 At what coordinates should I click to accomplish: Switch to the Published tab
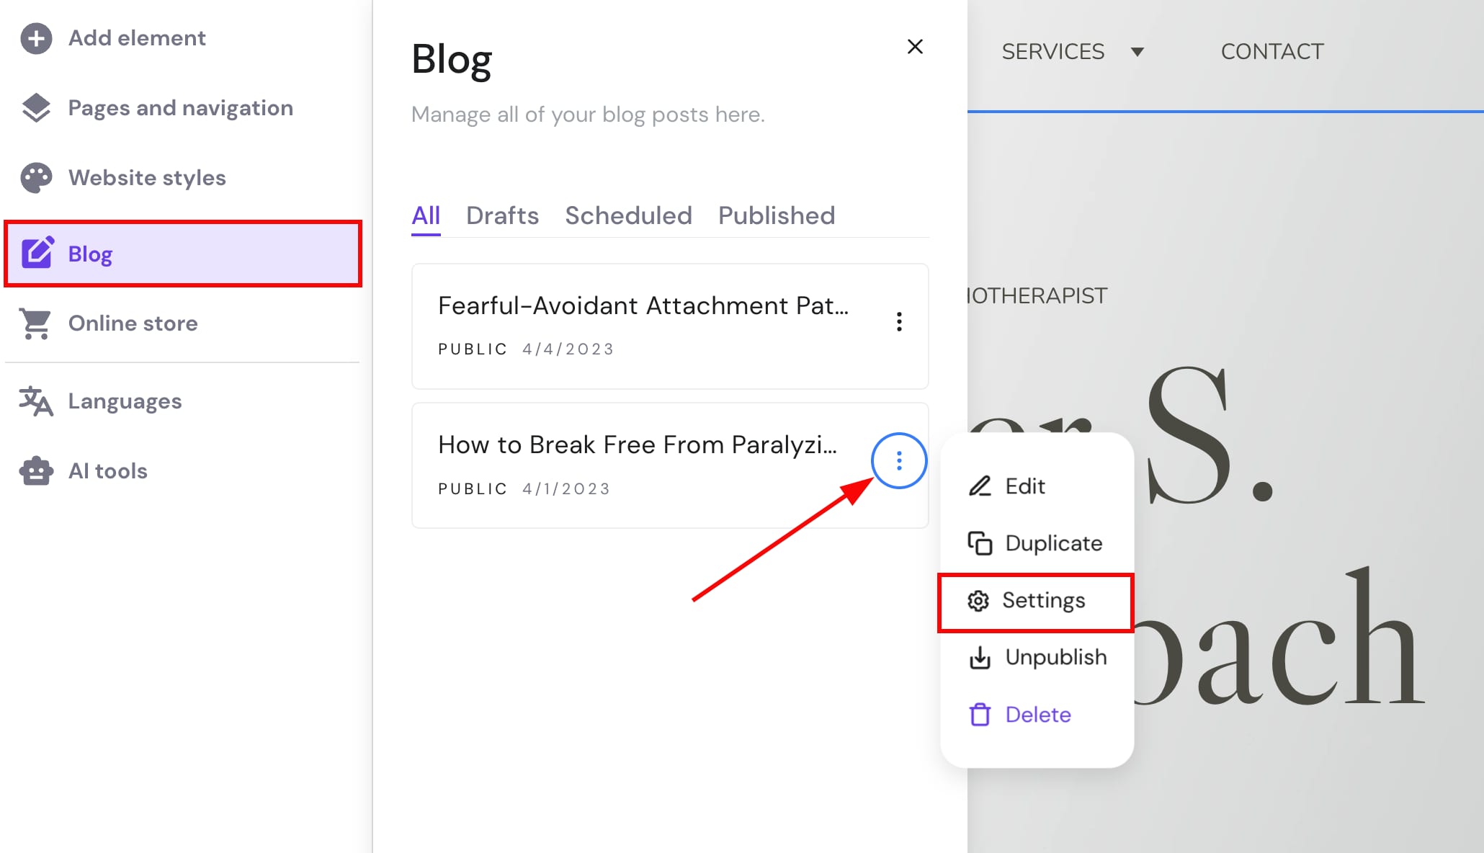coord(776,215)
